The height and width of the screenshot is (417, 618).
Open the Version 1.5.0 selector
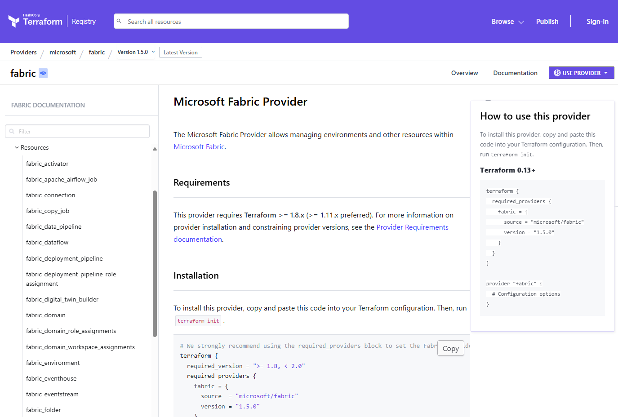coord(136,52)
